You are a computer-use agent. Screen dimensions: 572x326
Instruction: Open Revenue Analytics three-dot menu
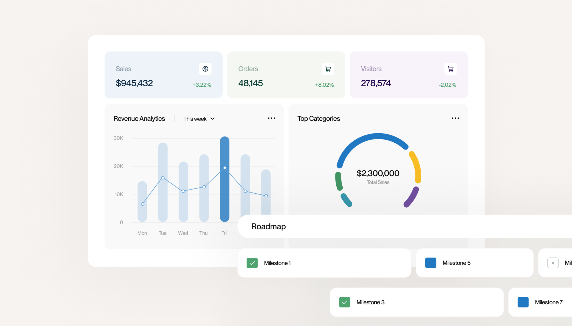point(271,118)
